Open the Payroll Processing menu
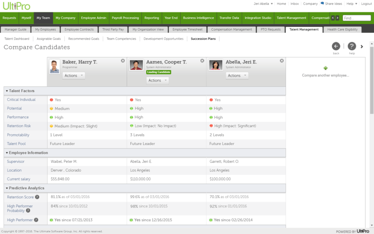The height and width of the screenshot is (234, 374). [x=125, y=18]
